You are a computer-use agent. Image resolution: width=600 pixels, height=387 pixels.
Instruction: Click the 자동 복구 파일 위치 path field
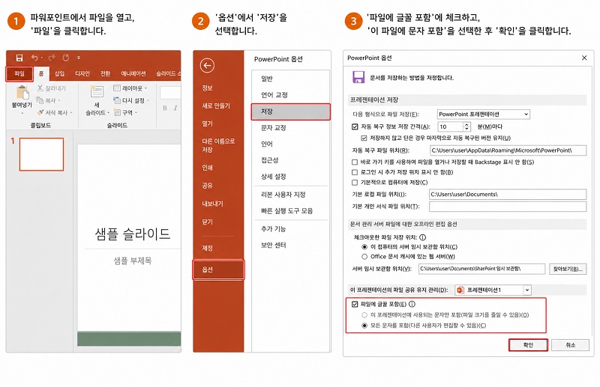508,150
